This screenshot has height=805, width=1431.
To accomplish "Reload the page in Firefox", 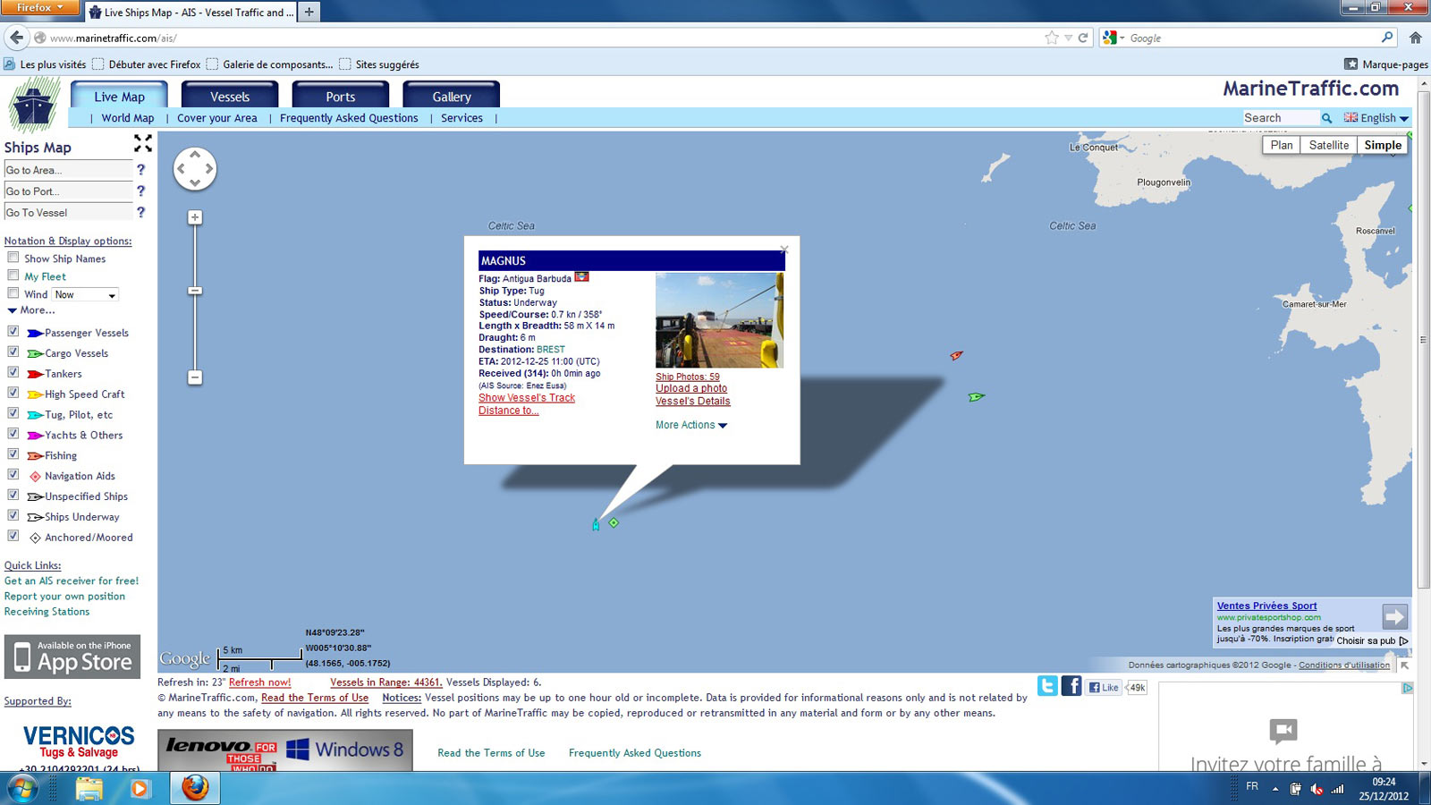I will pos(1083,38).
